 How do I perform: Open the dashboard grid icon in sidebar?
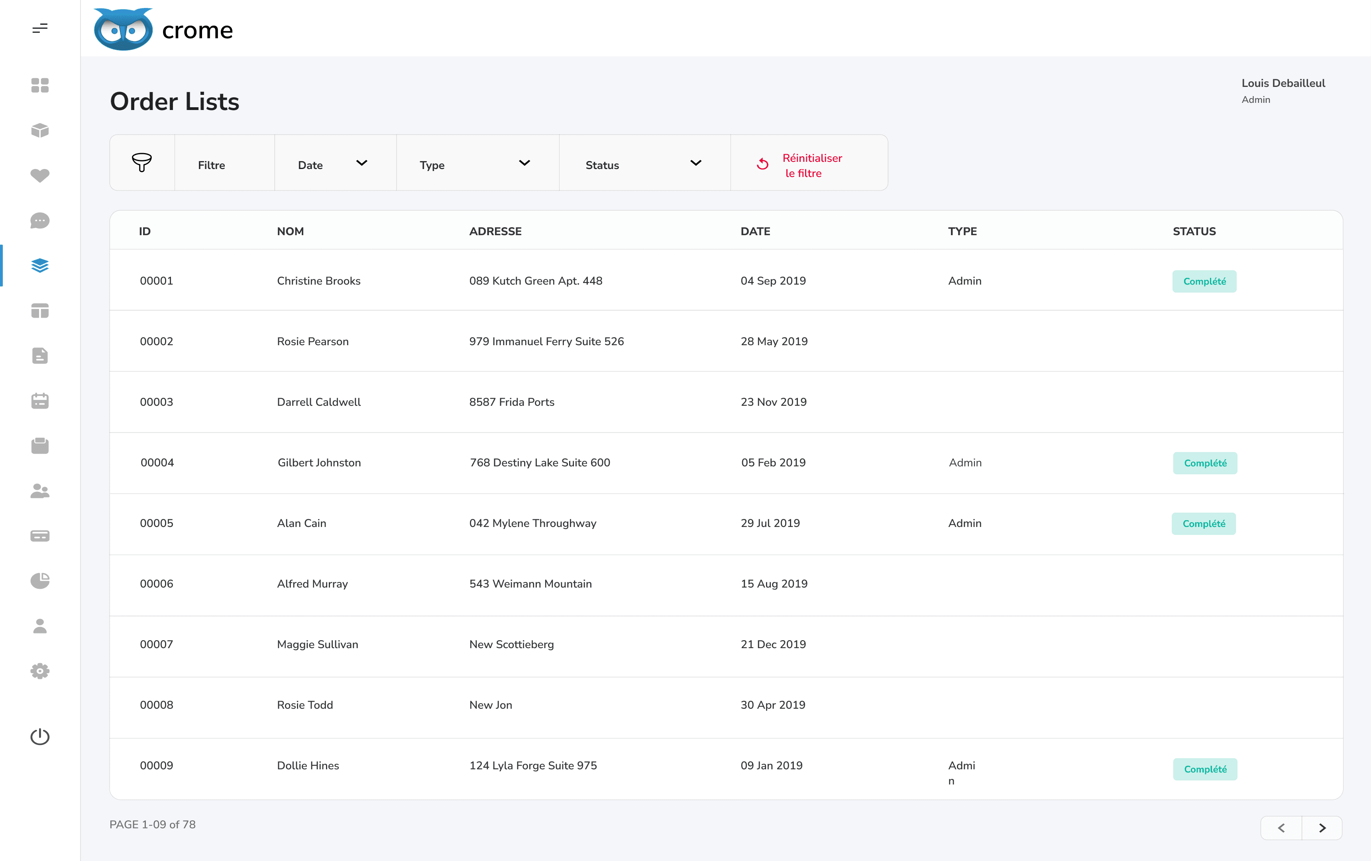39,85
